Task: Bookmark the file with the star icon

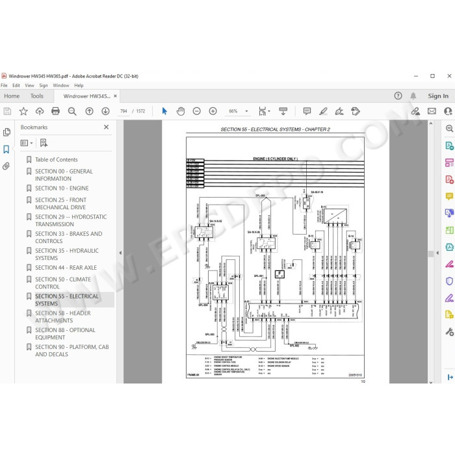Action: click(x=23, y=111)
